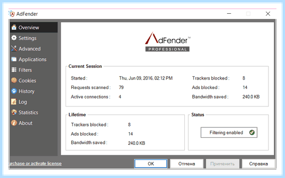Viewport: 285px width, 178px height.
Task: Open the History page label
Action: pos(27,91)
